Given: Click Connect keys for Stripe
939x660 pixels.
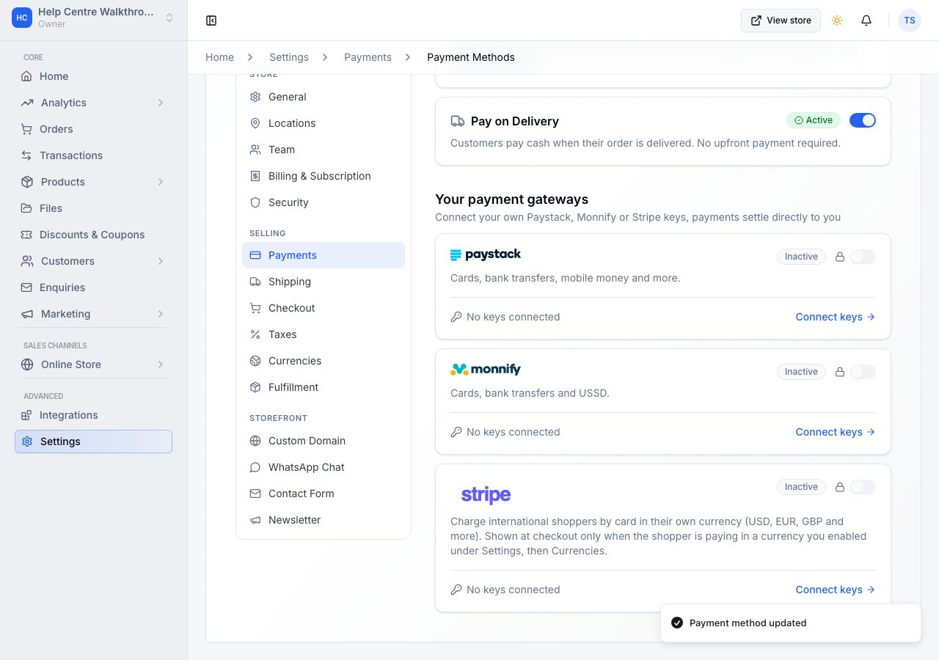Looking at the screenshot, I should 836,590.
